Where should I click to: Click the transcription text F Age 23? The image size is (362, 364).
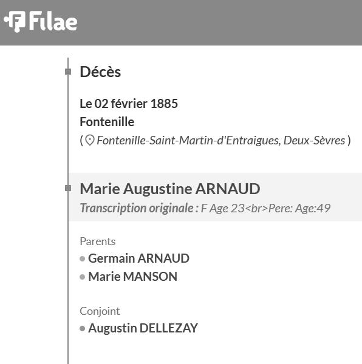point(222,208)
